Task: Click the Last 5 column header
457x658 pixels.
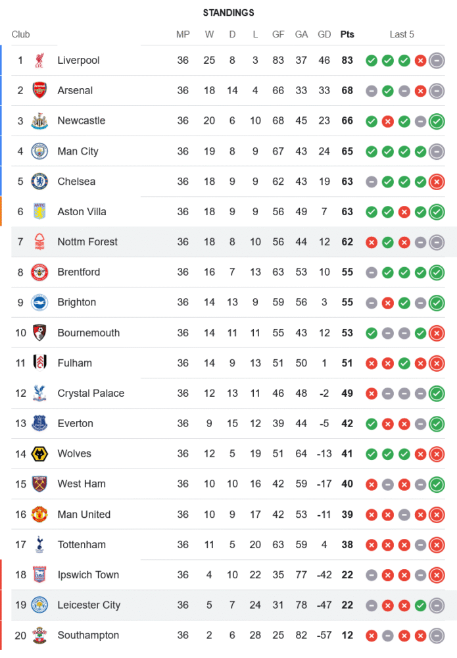Action: click(x=402, y=34)
